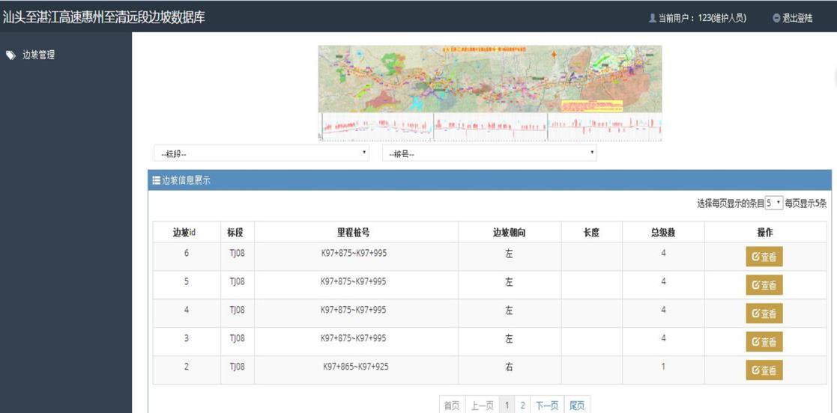The width and height of the screenshot is (837, 413).
Task: Click the tag icon beside 边坡管理
Action: tap(10, 55)
